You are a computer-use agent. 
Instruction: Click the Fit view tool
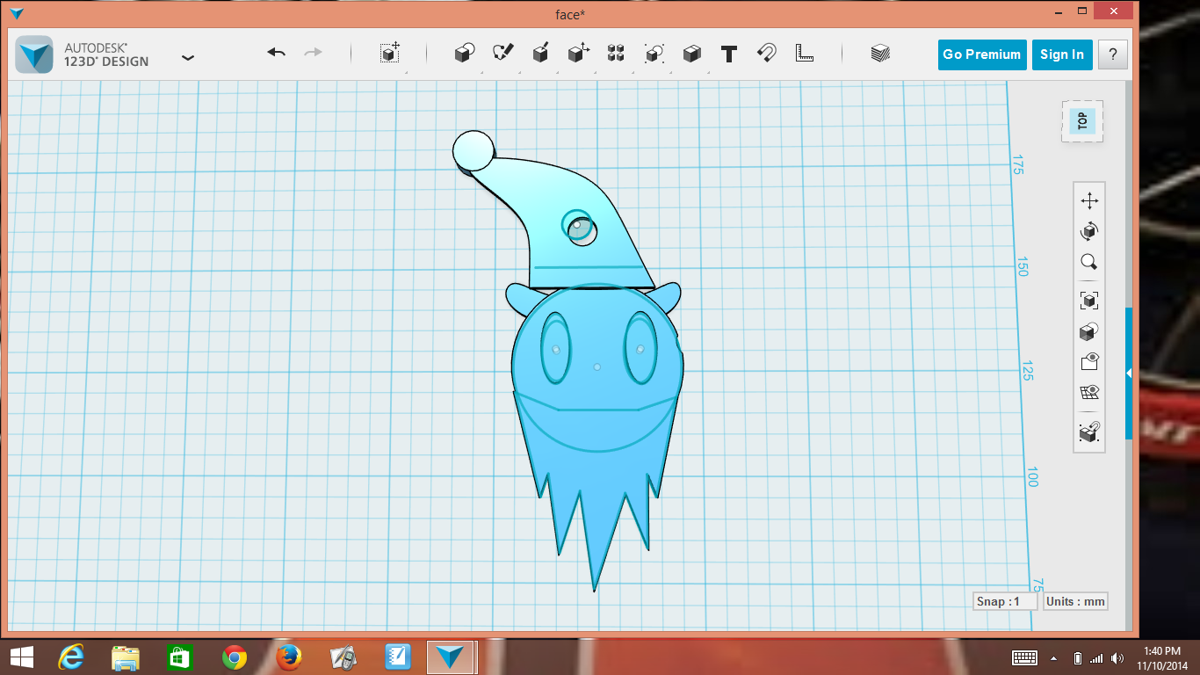click(1089, 301)
